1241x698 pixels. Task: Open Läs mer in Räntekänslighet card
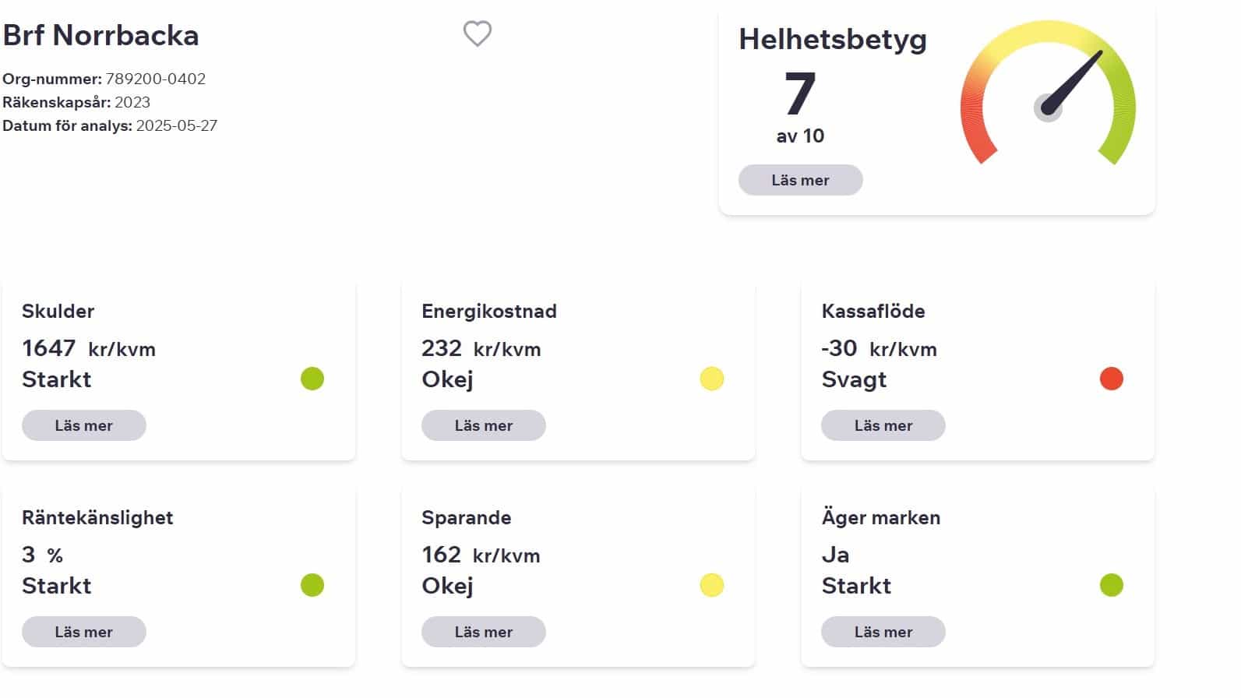tap(83, 632)
